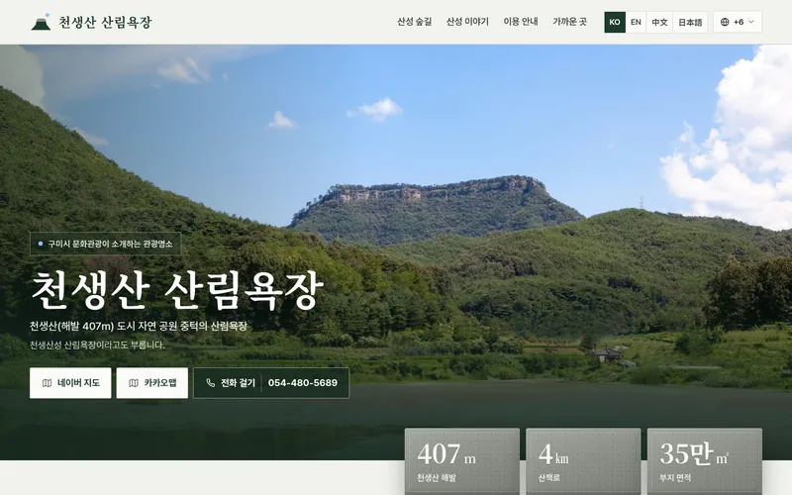The image size is (792, 495).
Task: Select the 407 m 천생산 해발 stat card
Action: click(x=462, y=461)
